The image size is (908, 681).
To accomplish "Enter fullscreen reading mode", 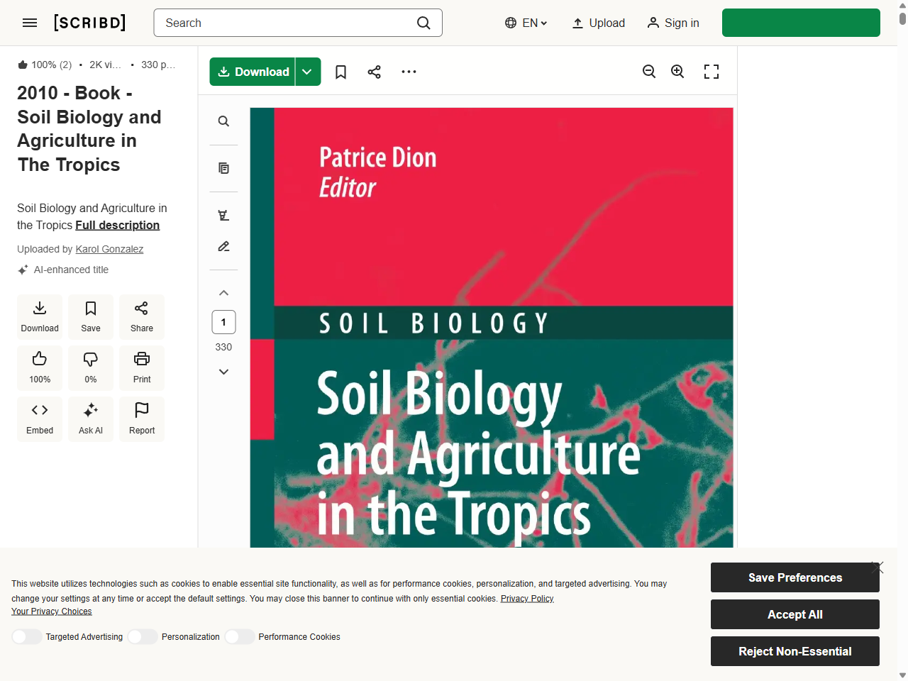I will [712, 71].
